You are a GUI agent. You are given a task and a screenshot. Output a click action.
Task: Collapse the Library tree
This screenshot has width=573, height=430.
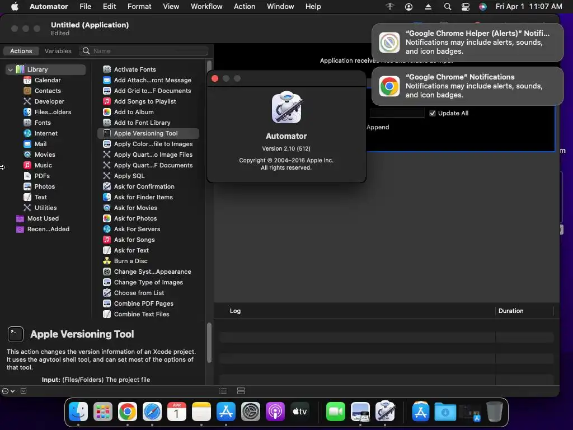[x=10, y=69]
